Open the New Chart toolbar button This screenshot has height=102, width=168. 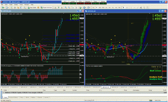point(3,8)
